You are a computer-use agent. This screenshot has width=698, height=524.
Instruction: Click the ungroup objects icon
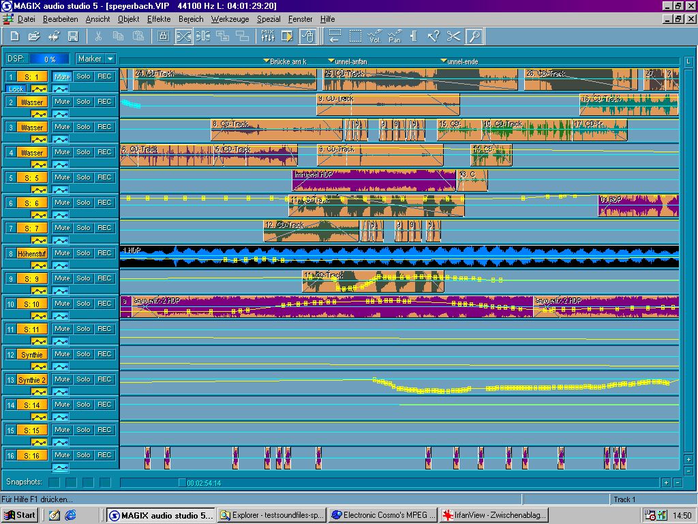pos(242,37)
